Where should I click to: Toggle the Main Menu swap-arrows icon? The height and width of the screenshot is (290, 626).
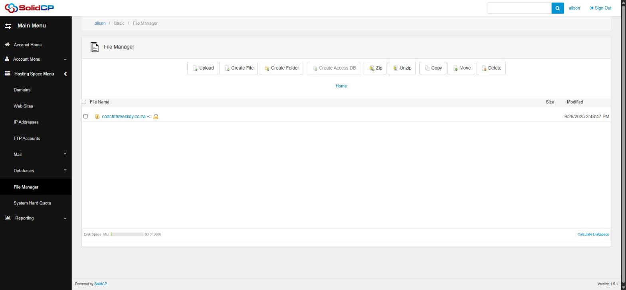coord(8,26)
